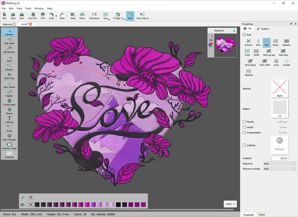The width and height of the screenshot is (298, 217).
Task: Enable the Density checkbox
Action: pyautogui.click(x=244, y=121)
